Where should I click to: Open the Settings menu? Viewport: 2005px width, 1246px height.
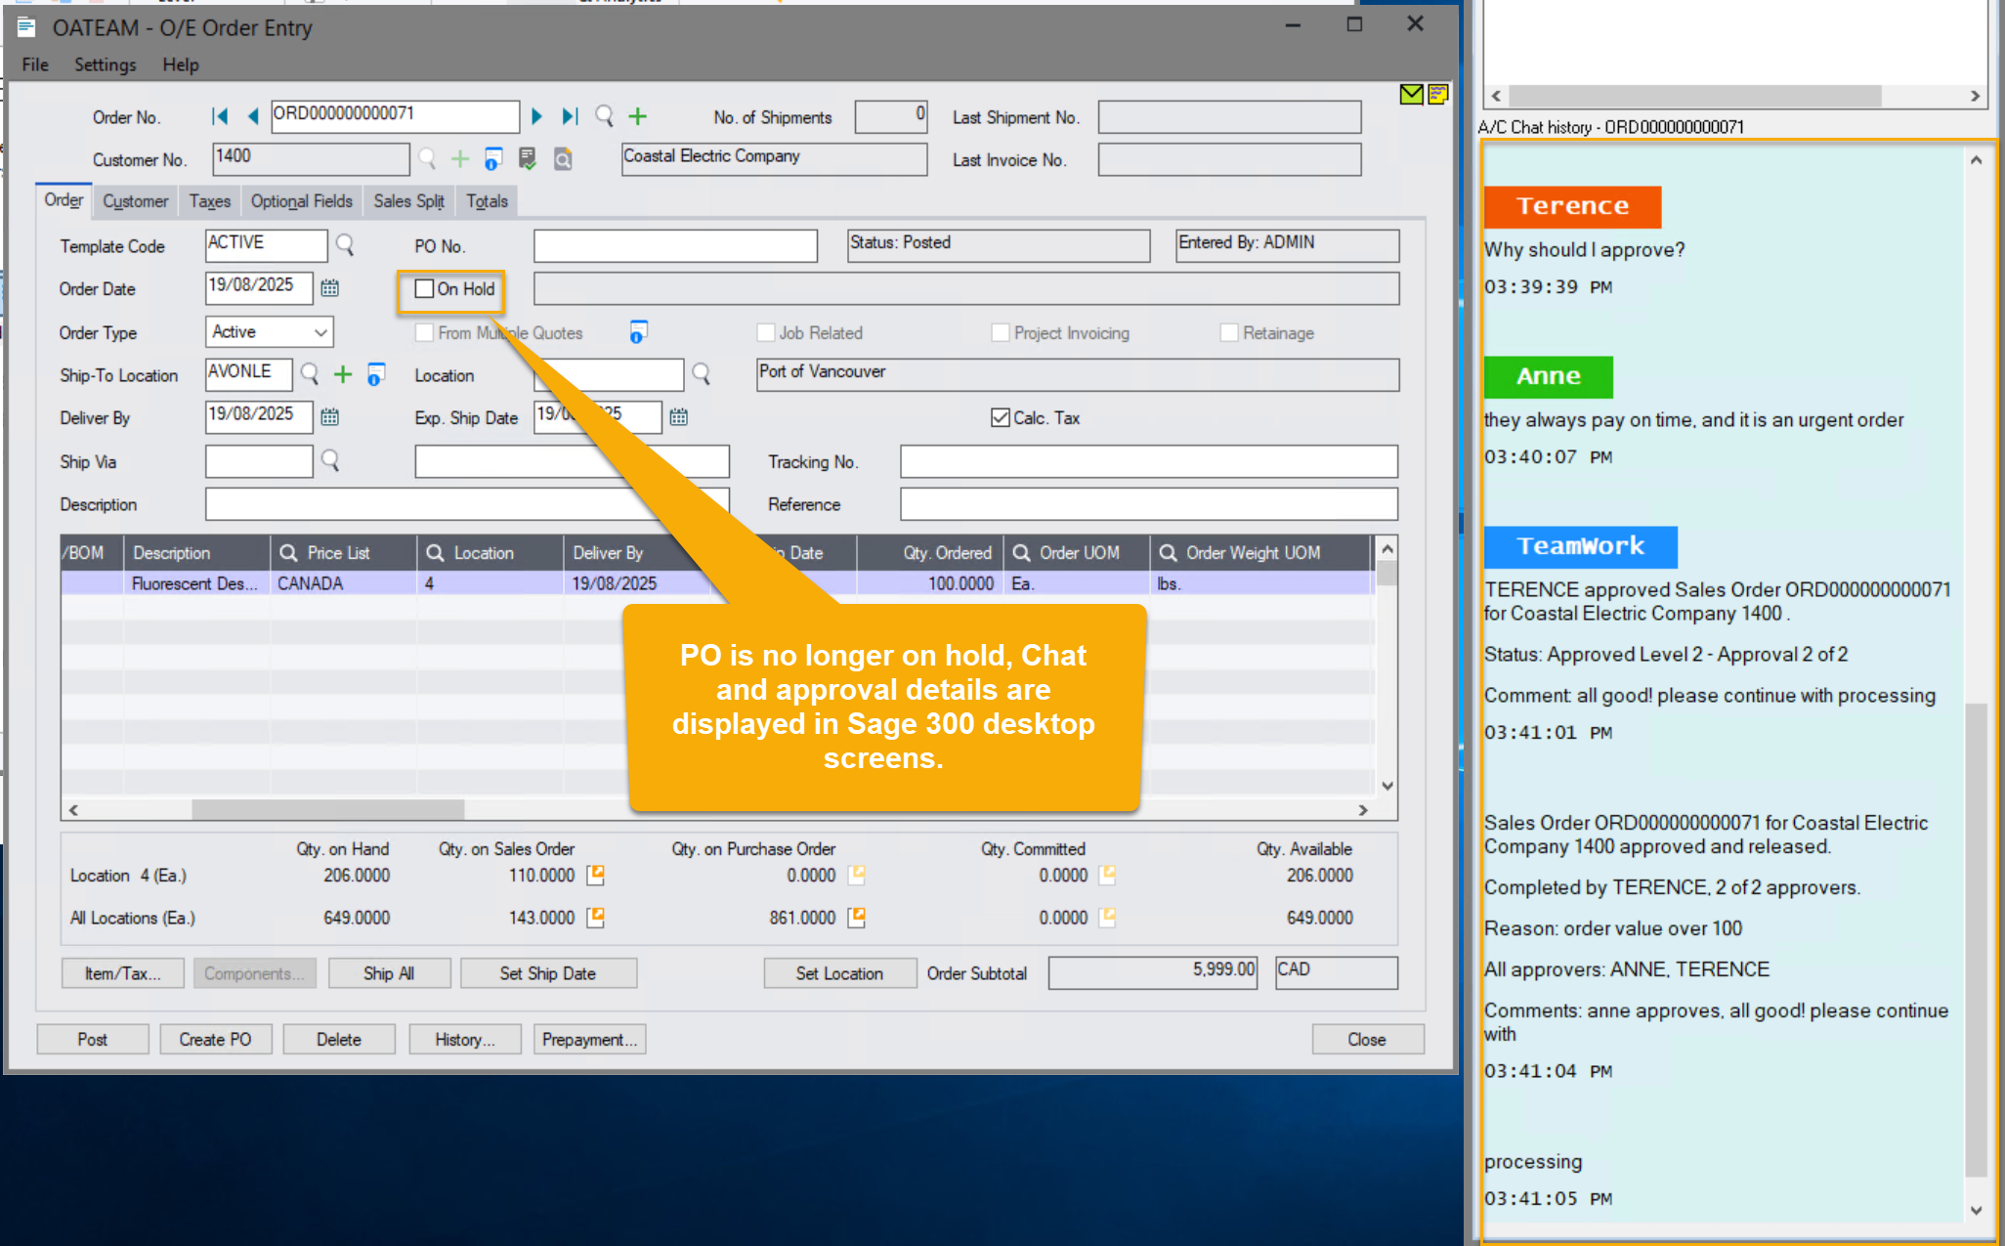pyautogui.click(x=105, y=64)
